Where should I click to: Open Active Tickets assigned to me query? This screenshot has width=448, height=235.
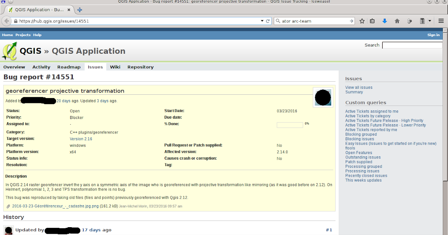click(372, 111)
